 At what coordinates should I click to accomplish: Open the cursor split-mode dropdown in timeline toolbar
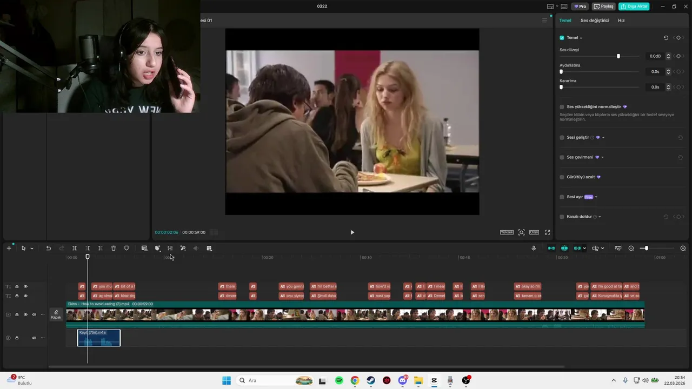coord(602,249)
